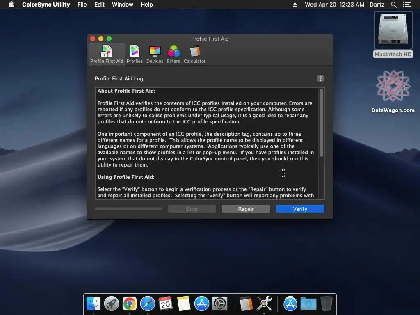Viewport: 420px width, 315px height.
Task: Click ColorSync Utility icon in the Dock
Action: pyautogui.click(x=264, y=304)
